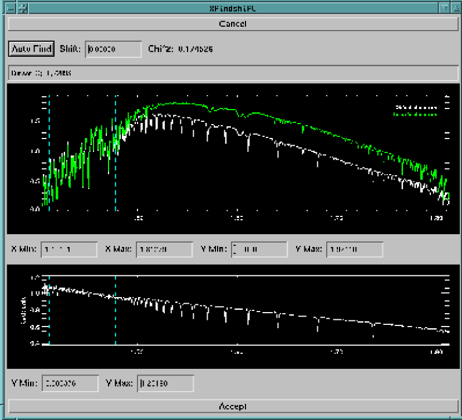This screenshot has height=420, width=462.
Task: Edit the X Min field
Action: coord(69,249)
